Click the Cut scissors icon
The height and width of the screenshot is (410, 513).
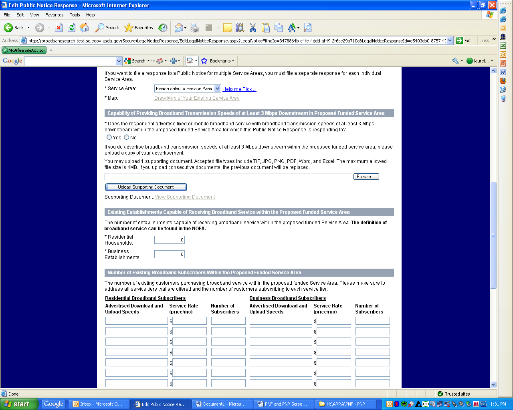pos(252,28)
